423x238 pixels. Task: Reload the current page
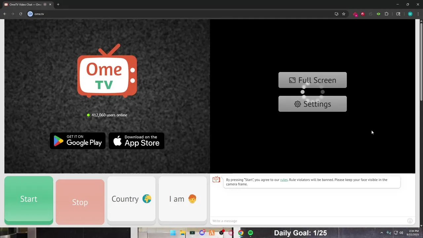[x=20, y=14]
